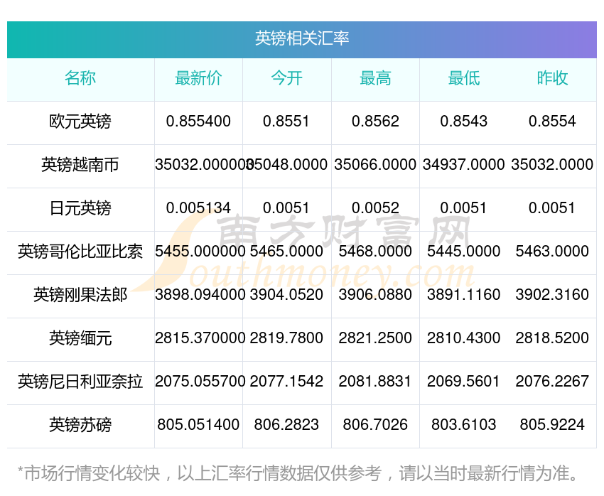Click previous close 805.9224

(x=552, y=424)
